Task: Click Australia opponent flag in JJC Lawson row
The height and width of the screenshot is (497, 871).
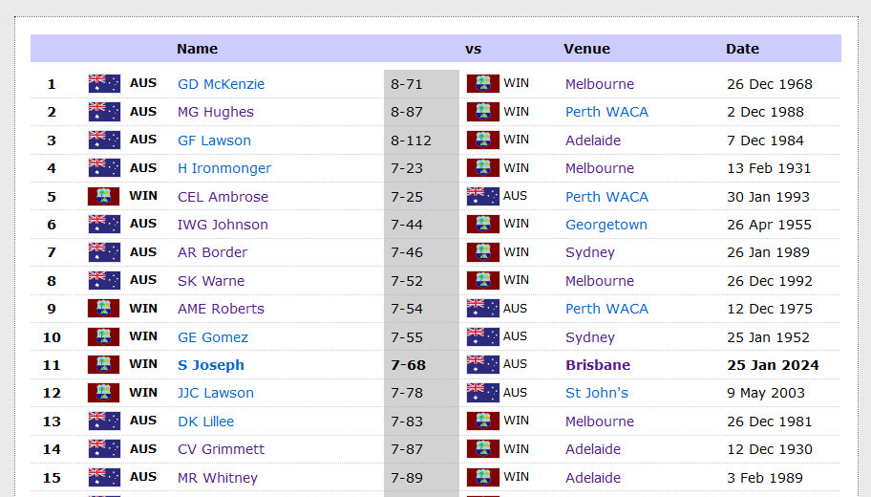Action: click(x=482, y=393)
